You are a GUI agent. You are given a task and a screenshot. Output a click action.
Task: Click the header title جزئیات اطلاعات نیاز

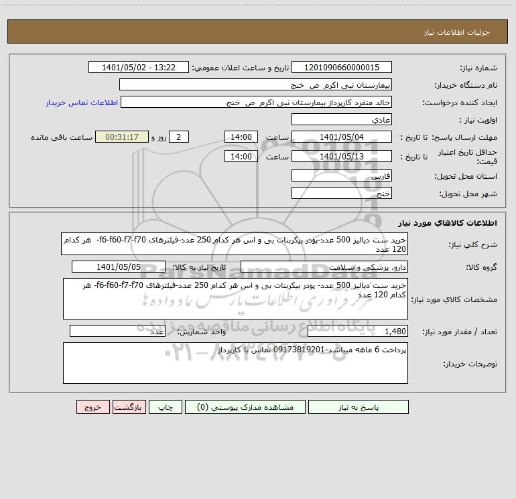point(457,32)
